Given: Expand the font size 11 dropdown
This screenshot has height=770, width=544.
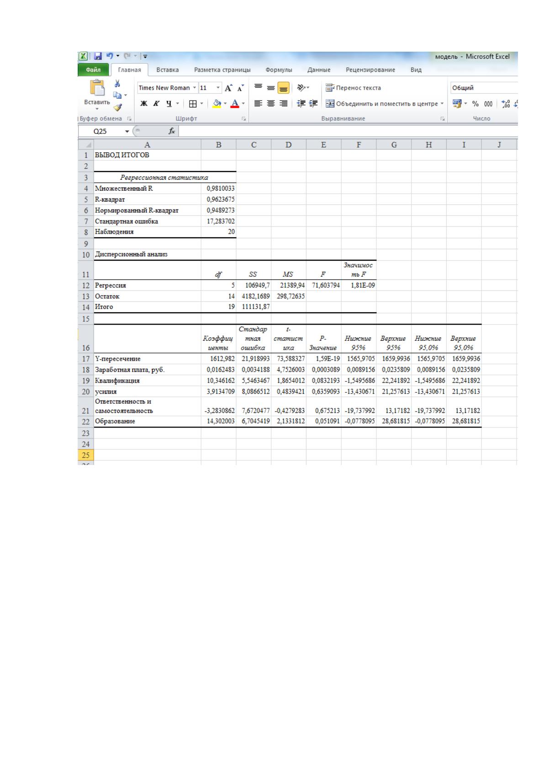Looking at the screenshot, I should tap(210, 88).
